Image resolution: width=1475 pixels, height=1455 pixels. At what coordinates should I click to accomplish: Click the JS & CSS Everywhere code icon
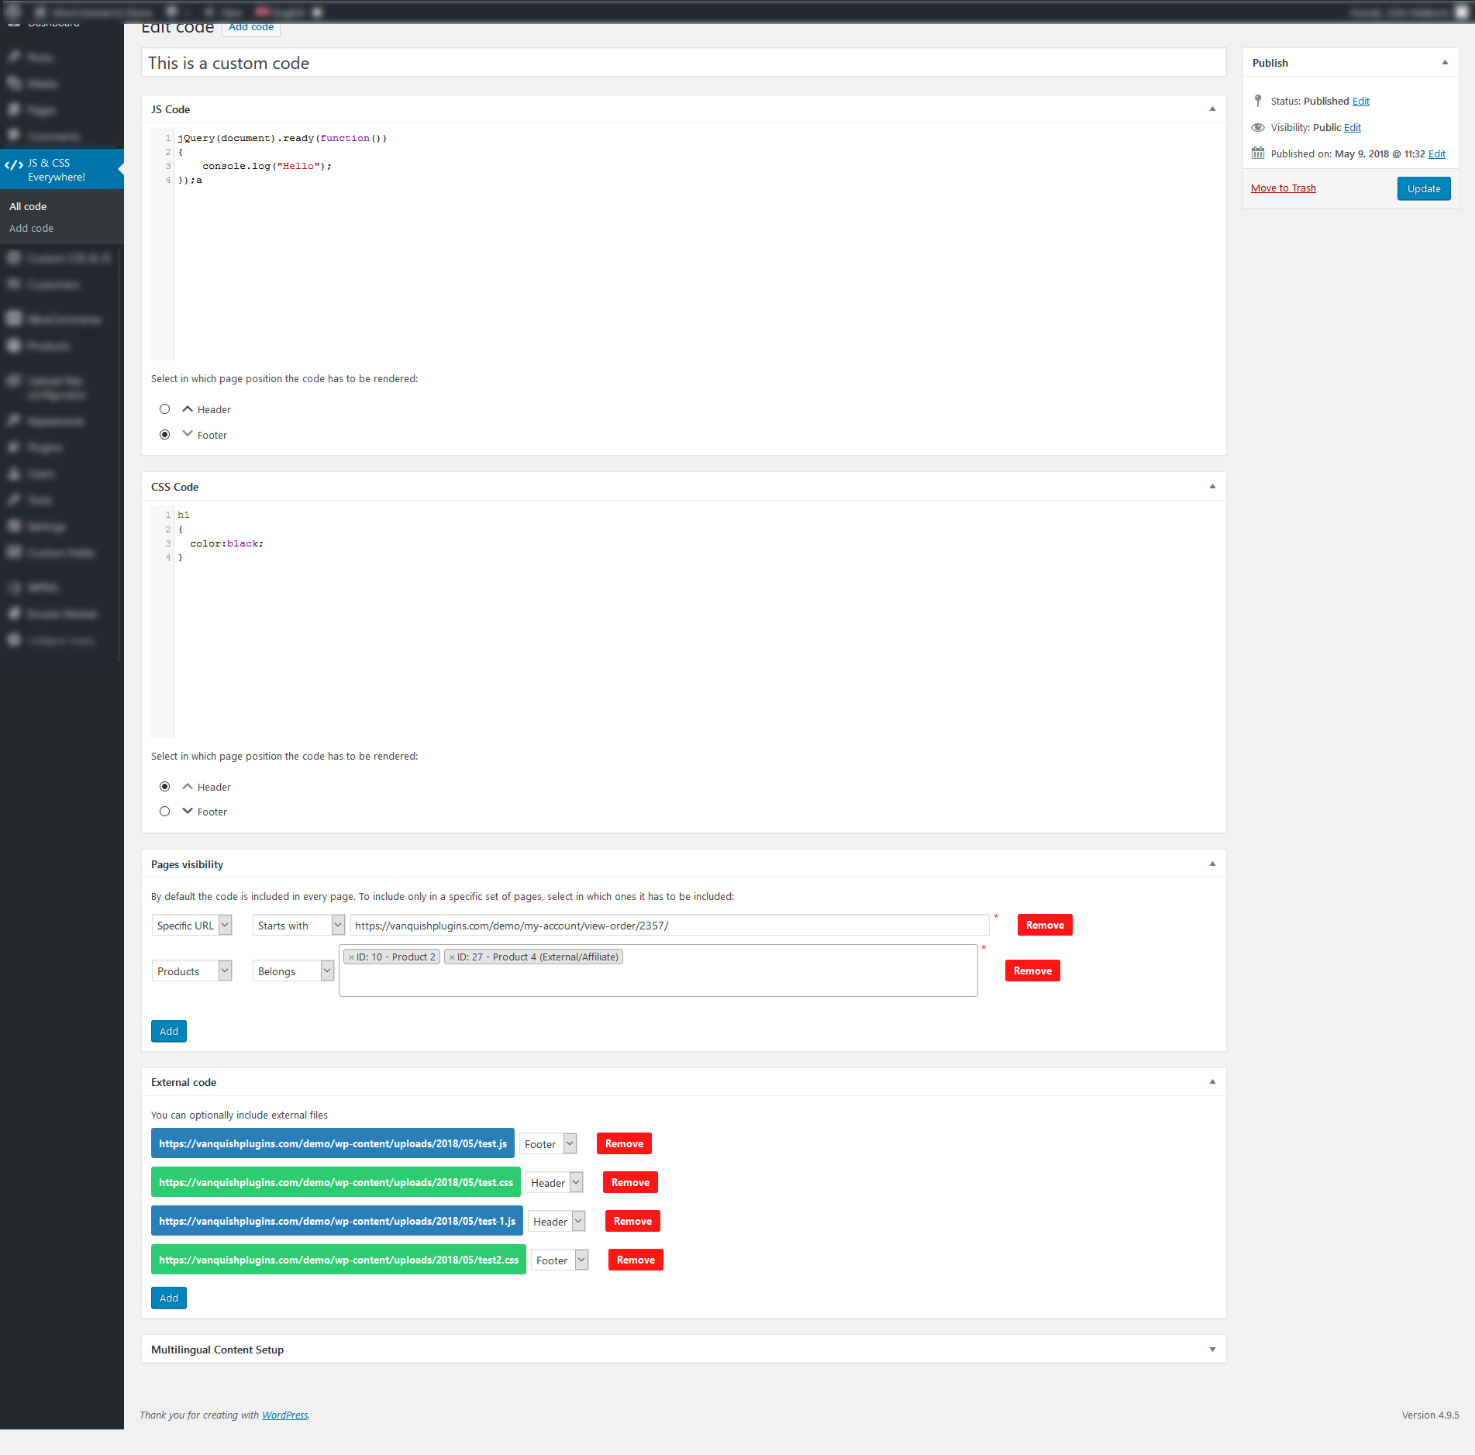pos(14,165)
